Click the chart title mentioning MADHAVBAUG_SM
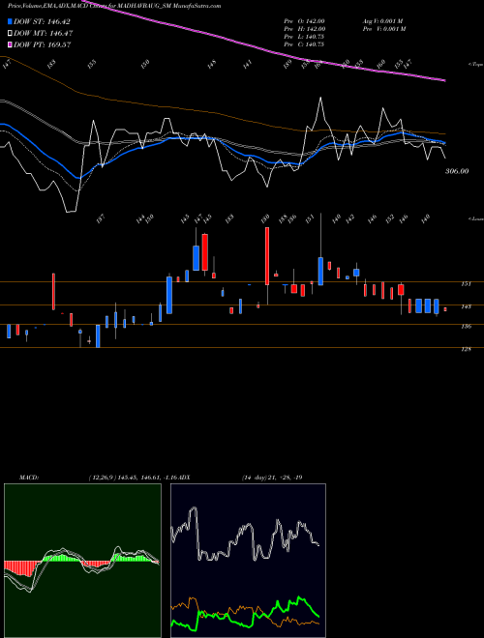Screen dimensions: 484x638 (x=114, y=6)
